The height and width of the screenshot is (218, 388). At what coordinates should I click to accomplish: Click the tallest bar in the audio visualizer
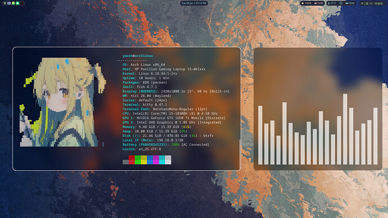[x=345, y=129]
